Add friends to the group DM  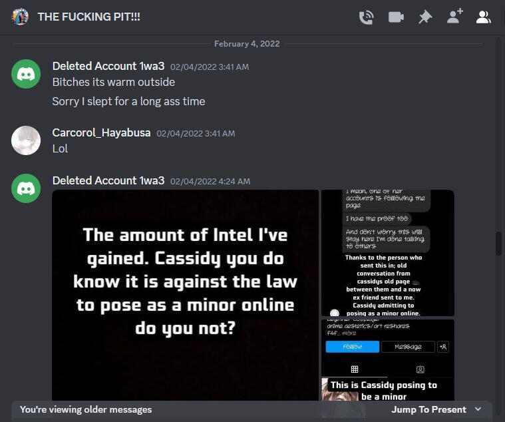coord(454,16)
